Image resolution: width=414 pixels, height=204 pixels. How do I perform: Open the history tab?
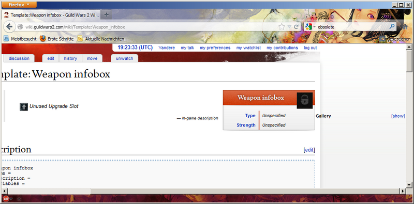tap(70, 58)
